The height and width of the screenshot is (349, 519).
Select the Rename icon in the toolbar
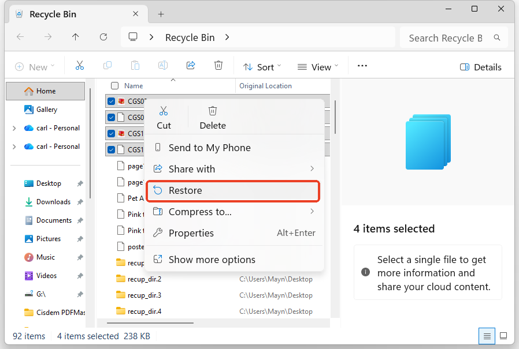(x=163, y=65)
